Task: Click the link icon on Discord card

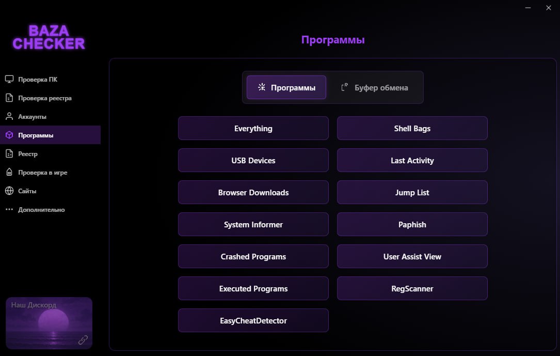Action: [x=83, y=339]
